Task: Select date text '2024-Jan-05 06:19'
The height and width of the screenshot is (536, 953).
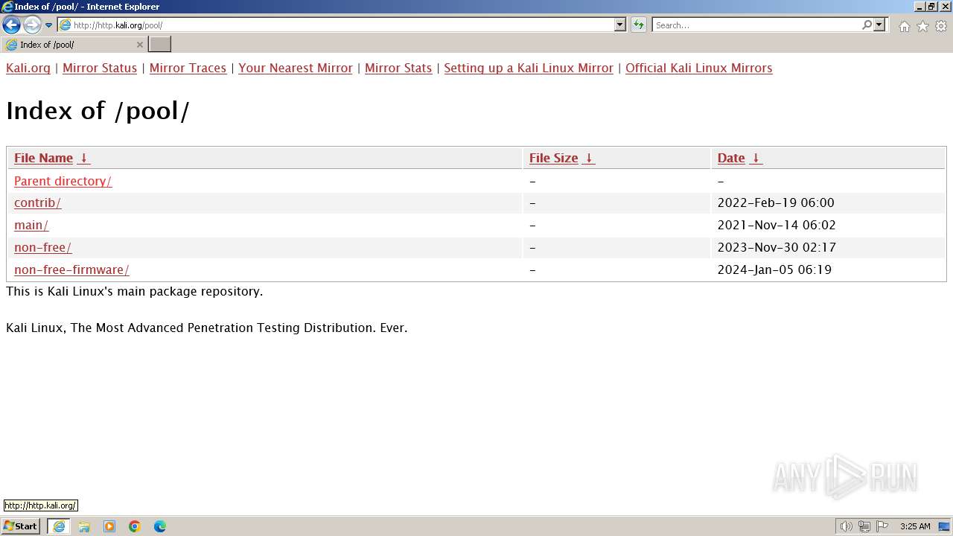Action: coord(774,269)
